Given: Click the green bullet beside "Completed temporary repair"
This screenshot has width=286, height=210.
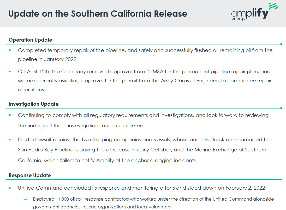Looking at the screenshot, I should [x=10, y=50].
